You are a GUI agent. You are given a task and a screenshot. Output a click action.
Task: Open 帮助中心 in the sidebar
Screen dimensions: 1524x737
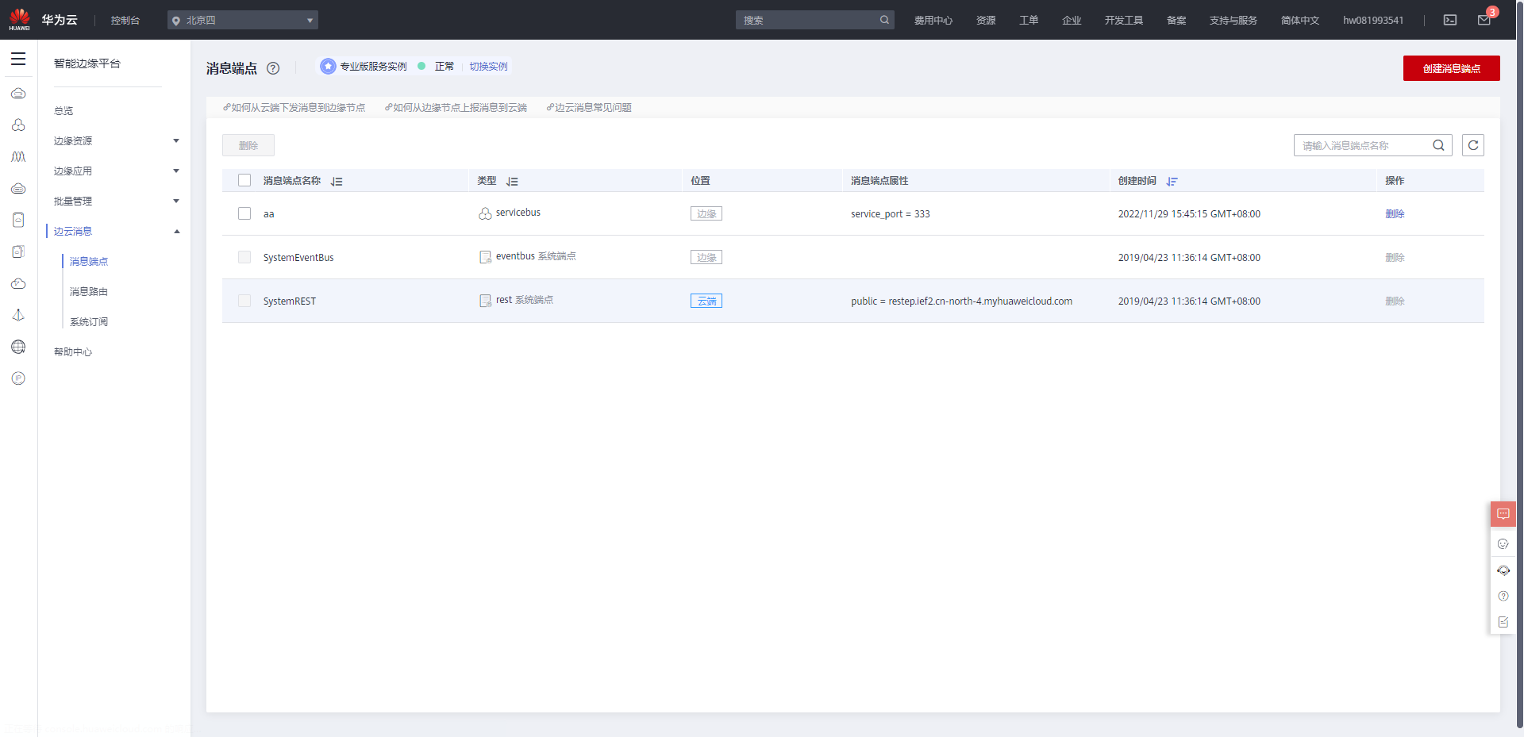pyautogui.click(x=73, y=351)
